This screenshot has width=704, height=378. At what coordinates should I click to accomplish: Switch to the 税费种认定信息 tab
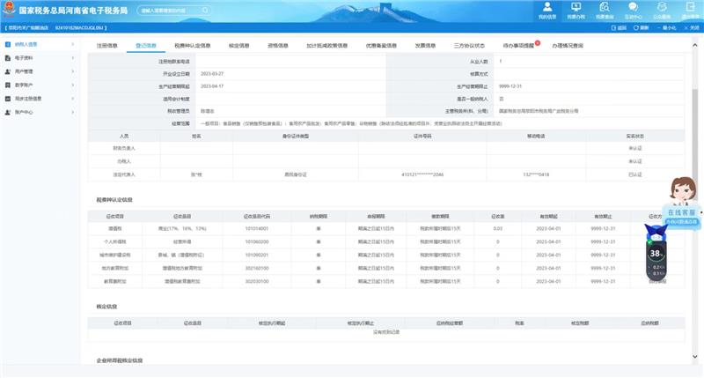pos(192,44)
